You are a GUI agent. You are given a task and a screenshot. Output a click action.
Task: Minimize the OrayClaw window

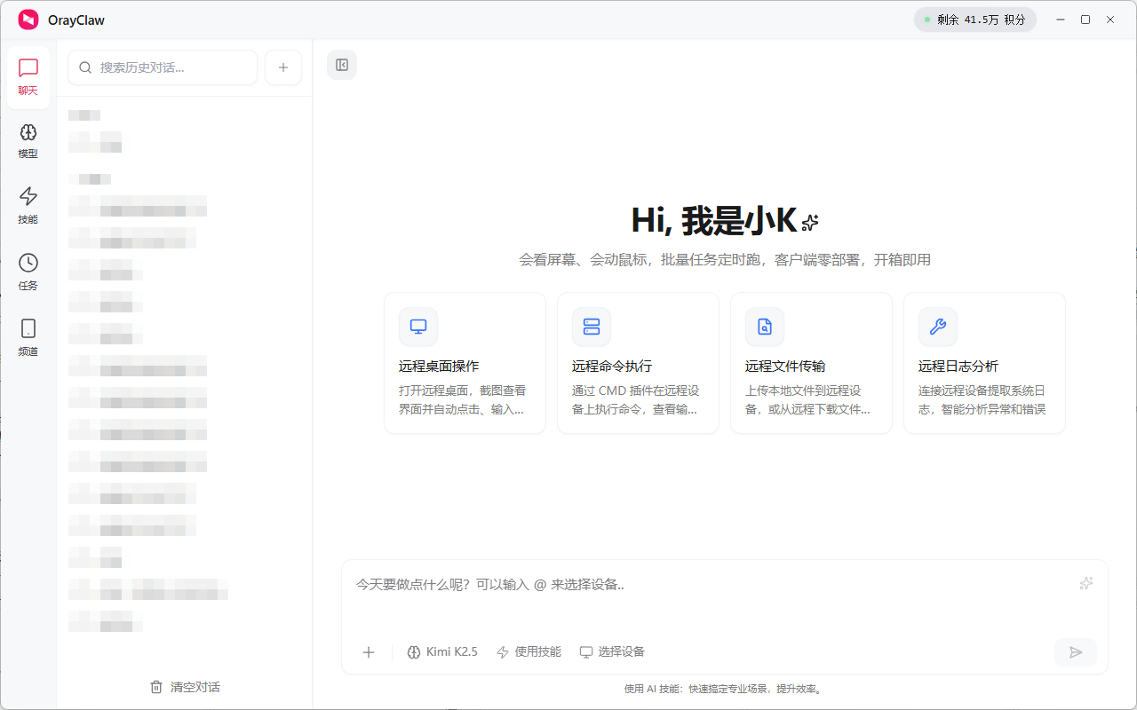click(1060, 20)
